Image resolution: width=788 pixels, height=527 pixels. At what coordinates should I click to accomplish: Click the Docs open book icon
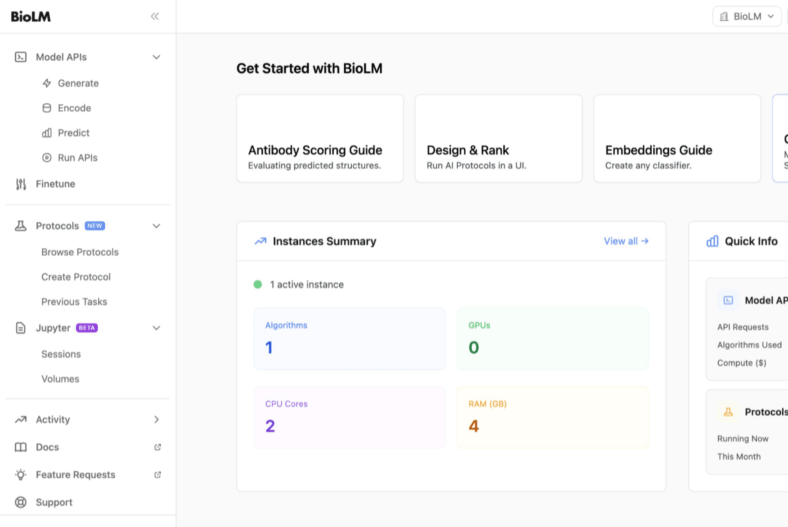(x=20, y=447)
